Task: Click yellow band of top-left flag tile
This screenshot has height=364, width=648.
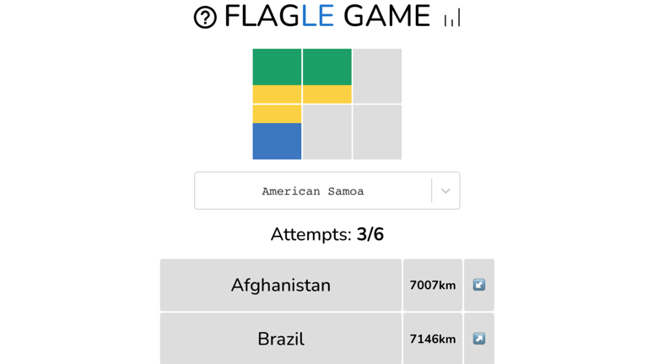Action: (x=277, y=94)
